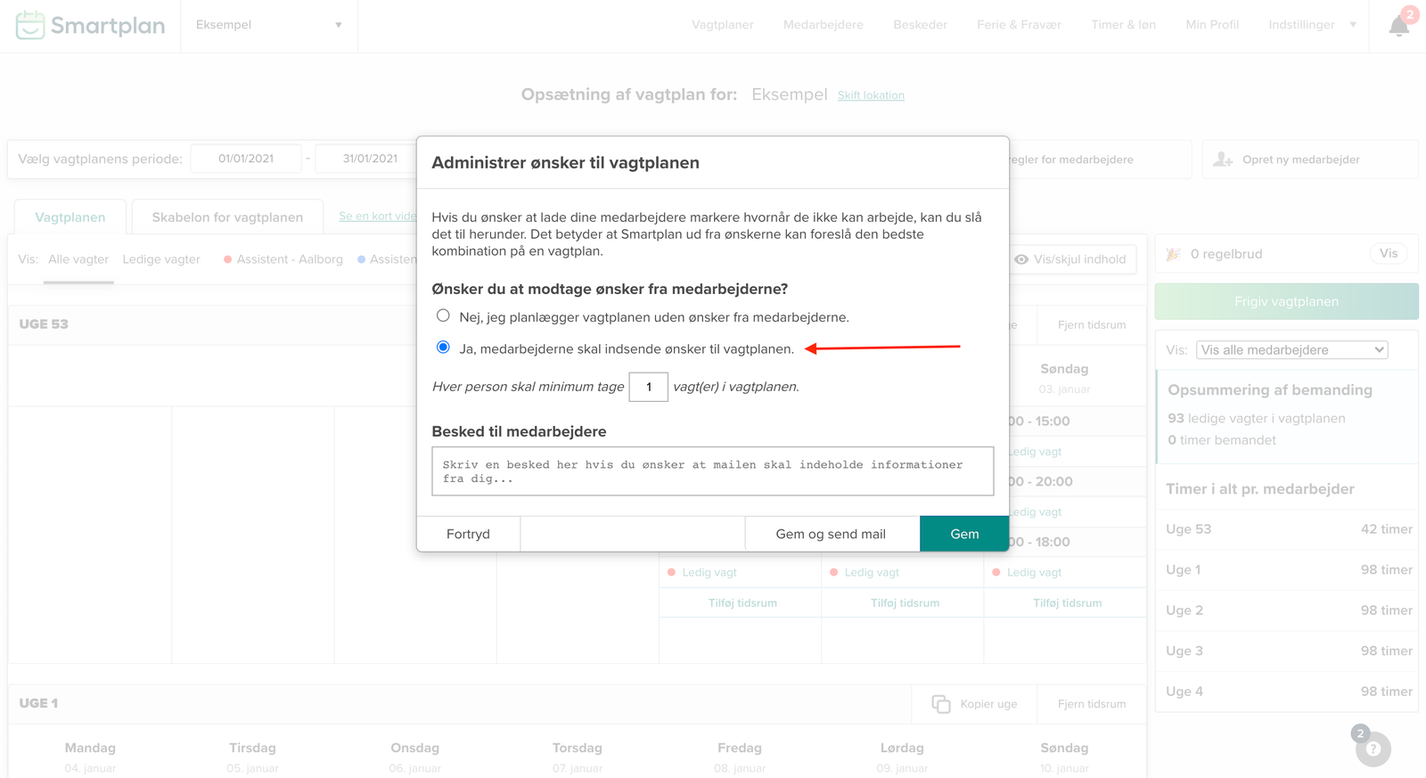
Task: Click the Kopier uge copy icon
Action: pyautogui.click(x=940, y=704)
